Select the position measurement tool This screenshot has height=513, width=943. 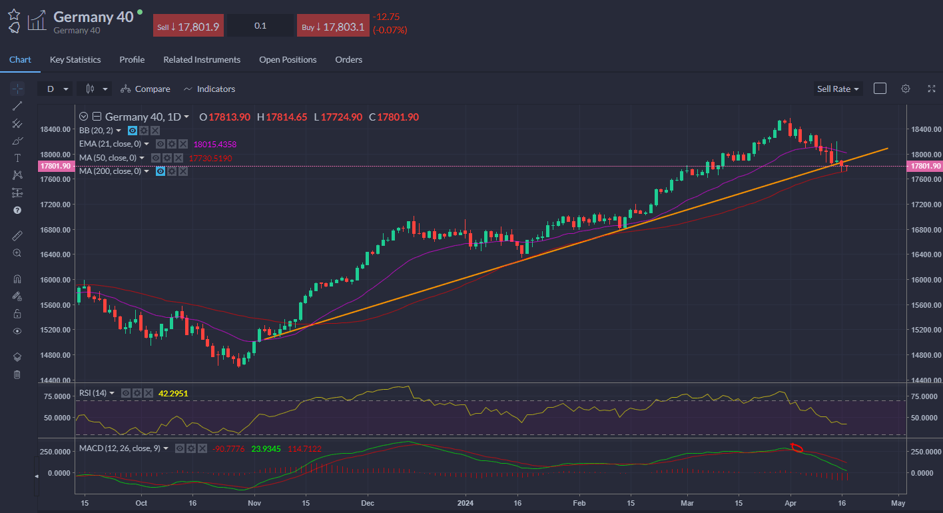(17, 193)
